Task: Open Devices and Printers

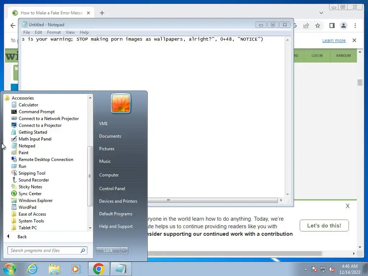Action: (118, 201)
